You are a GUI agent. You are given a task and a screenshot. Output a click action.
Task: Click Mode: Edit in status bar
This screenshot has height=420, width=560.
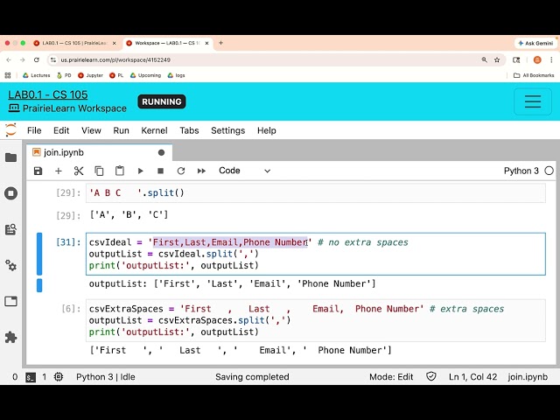tap(391, 377)
